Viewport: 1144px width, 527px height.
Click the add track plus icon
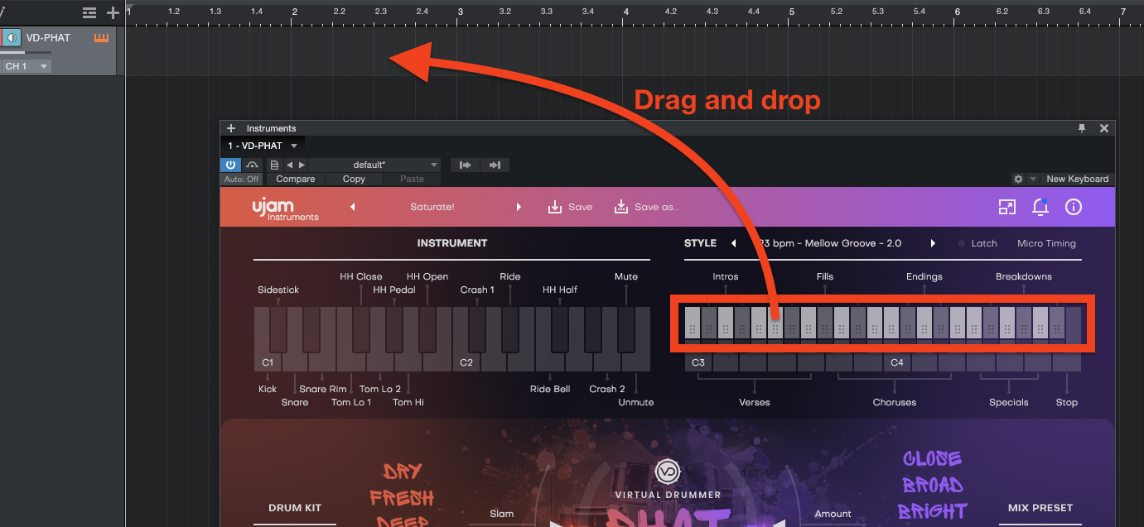(x=113, y=12)
